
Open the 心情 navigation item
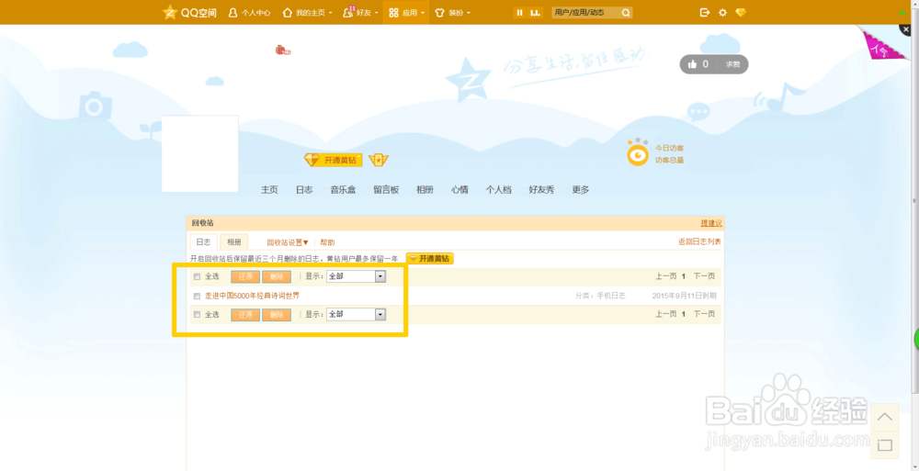[459, 190]
